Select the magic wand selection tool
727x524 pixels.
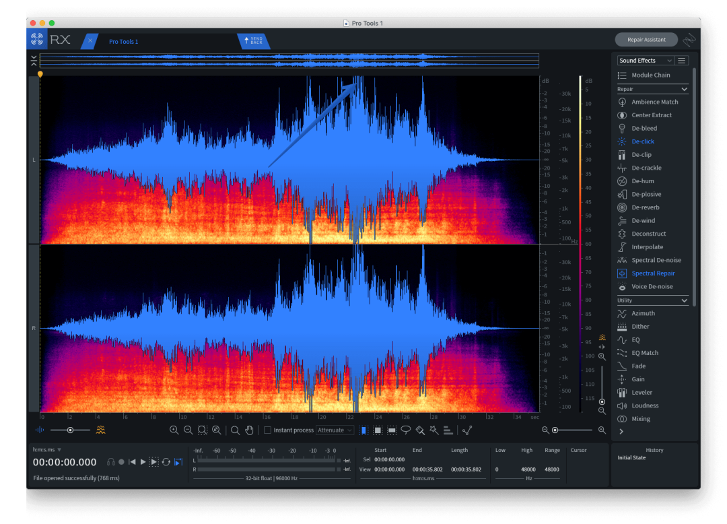434,430
